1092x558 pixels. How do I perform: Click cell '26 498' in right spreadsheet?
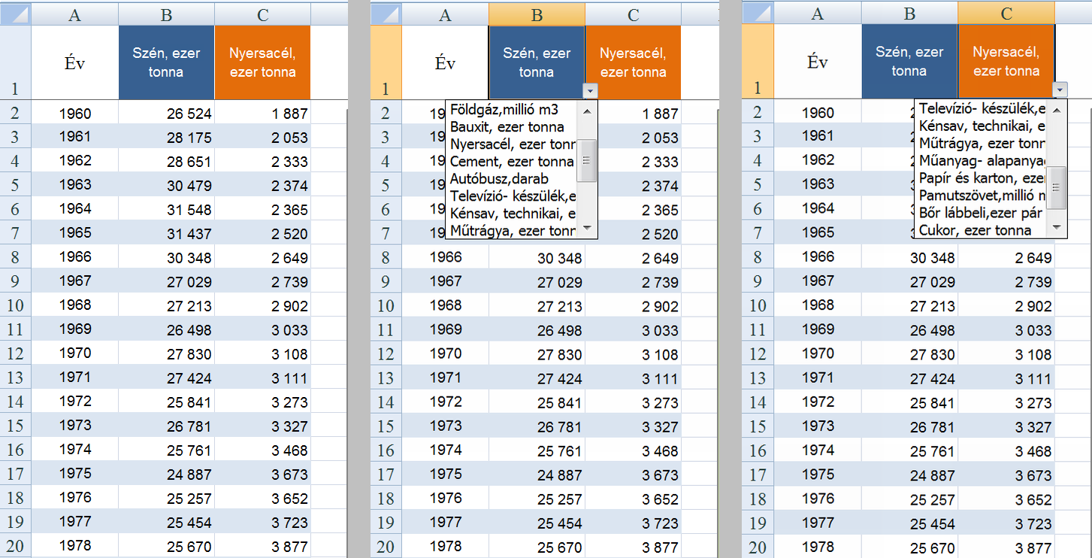point(909,329)
